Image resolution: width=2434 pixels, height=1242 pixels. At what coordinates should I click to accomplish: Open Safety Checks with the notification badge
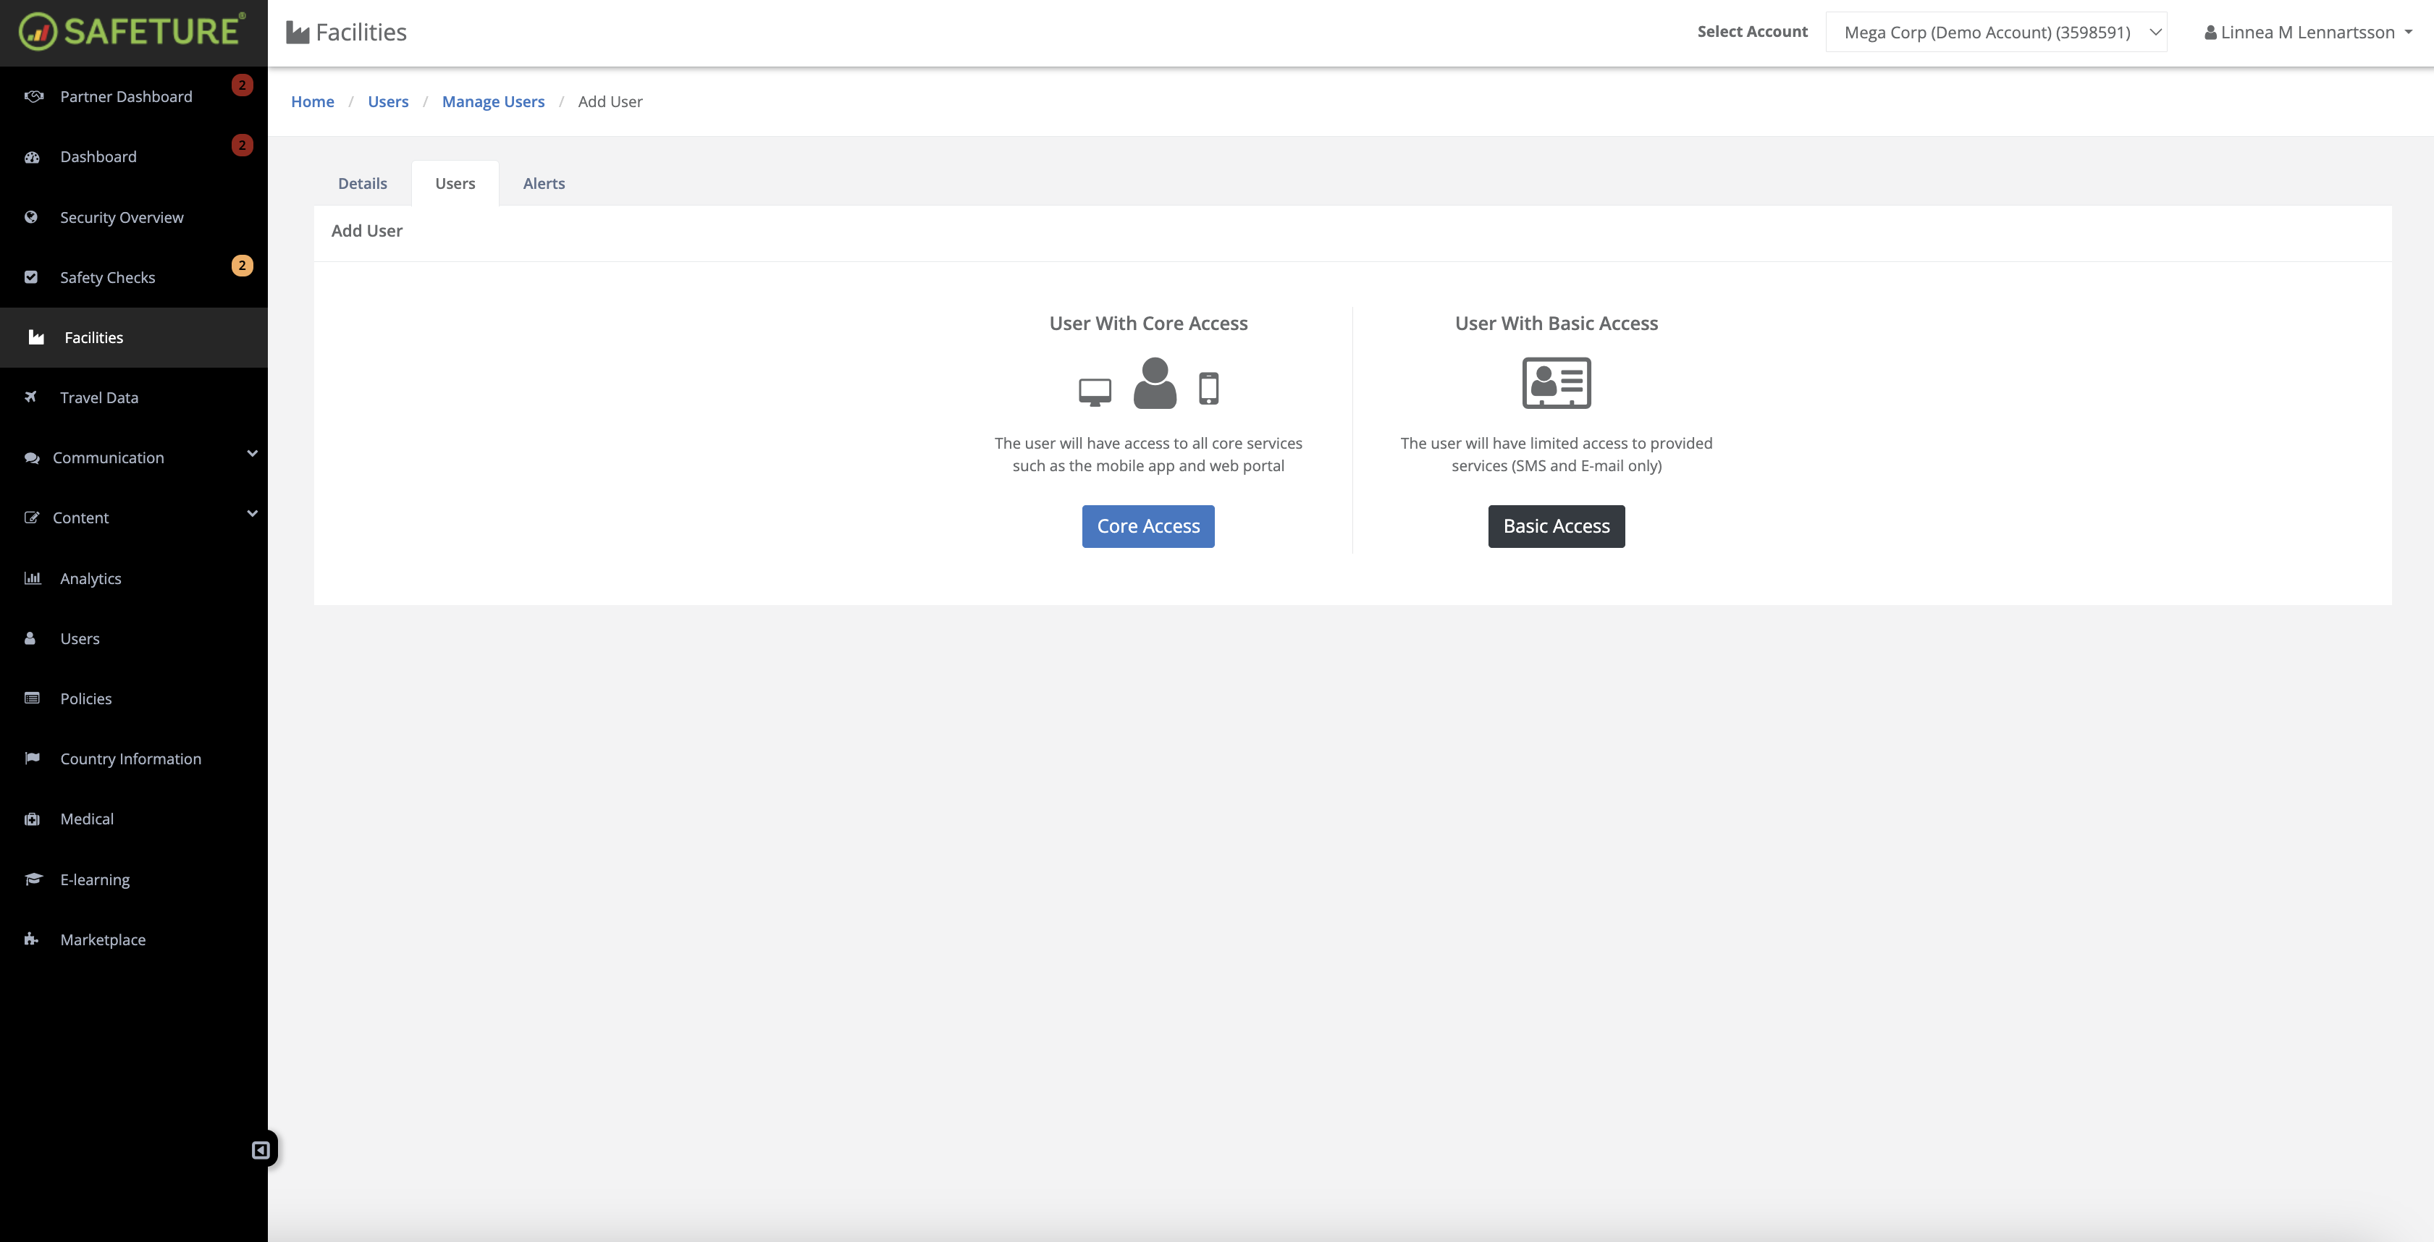[106, 276]
